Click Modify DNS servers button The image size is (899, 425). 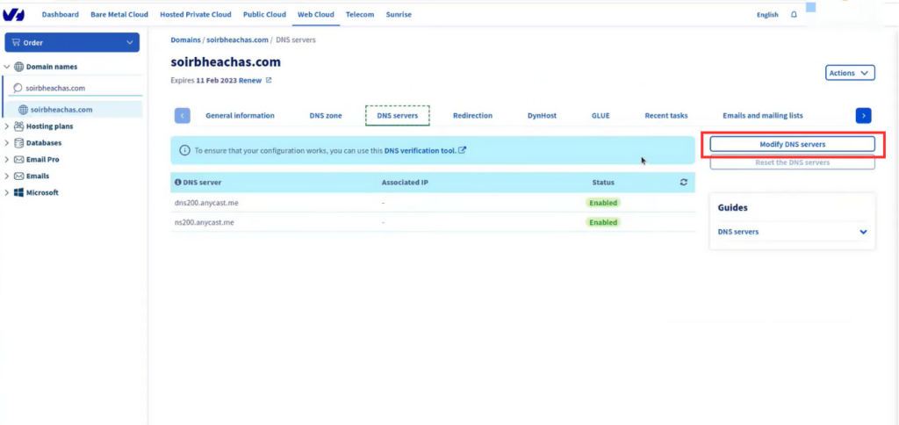click(x=793, y=145)
